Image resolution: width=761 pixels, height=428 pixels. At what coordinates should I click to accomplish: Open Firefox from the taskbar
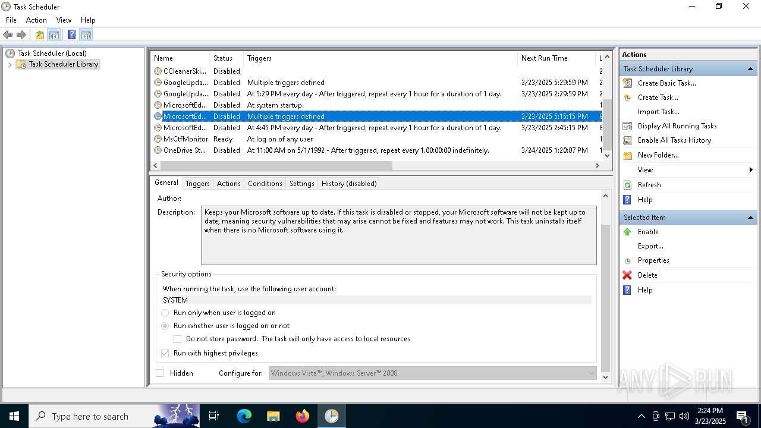coord(303,416)
